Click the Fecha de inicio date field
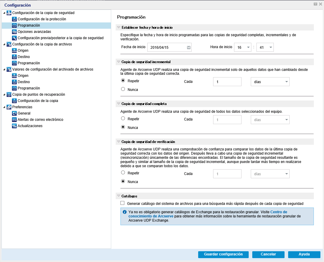This screenshot has width=324, height=262. pos(169,47)
